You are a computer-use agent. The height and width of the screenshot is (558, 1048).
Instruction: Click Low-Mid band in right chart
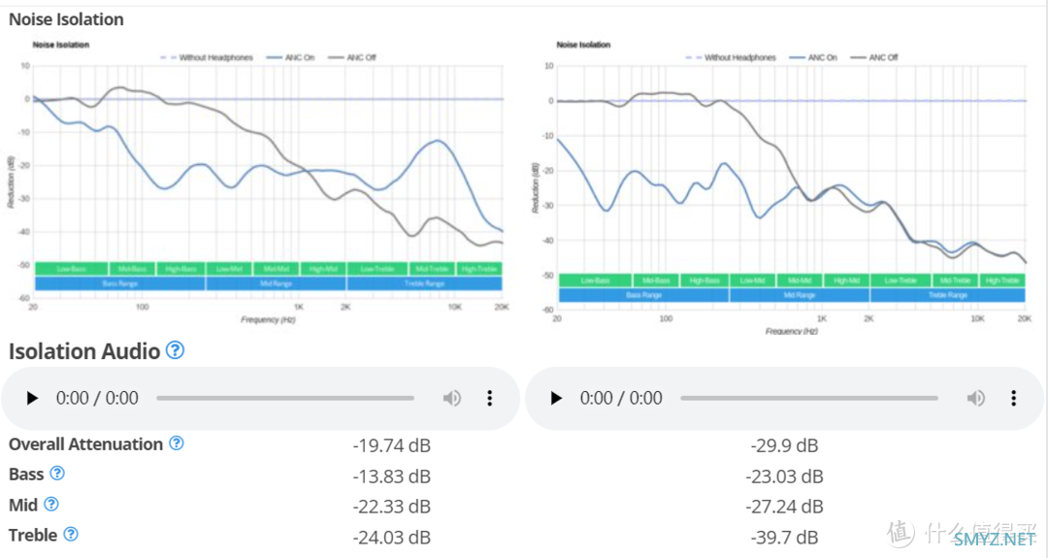point(753,280)
